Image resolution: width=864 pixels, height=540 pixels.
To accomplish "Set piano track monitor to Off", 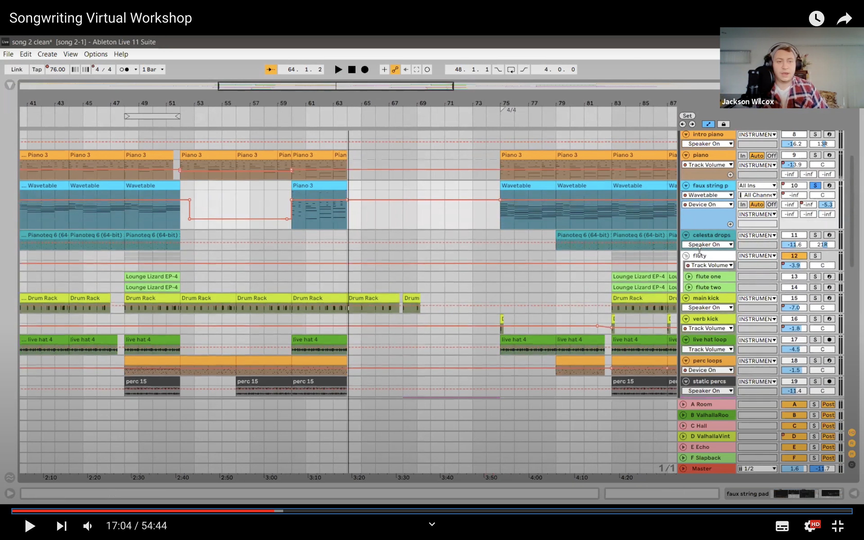I will [x=771, y=155].
